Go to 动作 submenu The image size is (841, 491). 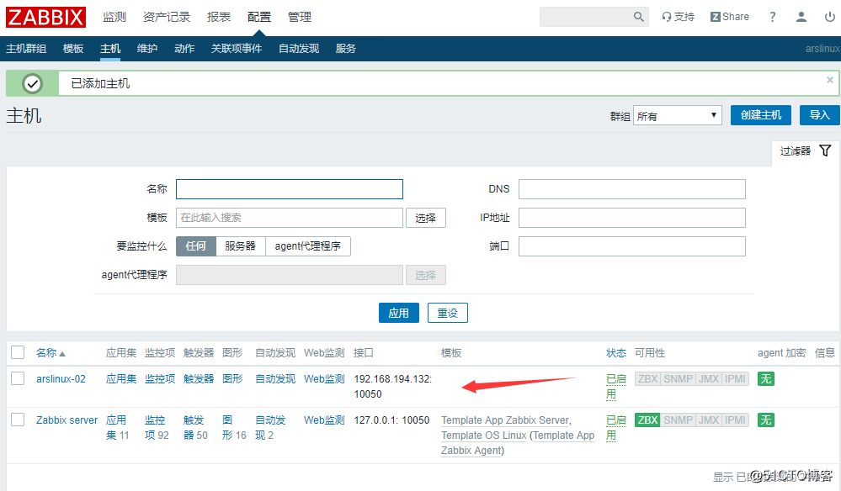(184, 49)
